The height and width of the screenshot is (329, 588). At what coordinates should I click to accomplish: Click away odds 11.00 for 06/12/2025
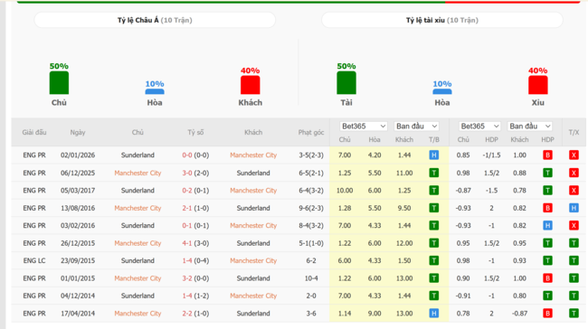[x=404, y=173]
